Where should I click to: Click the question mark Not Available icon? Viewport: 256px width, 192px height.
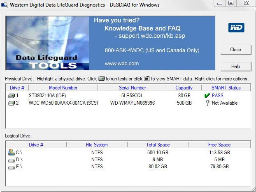pyautogui.click(x=207, y=103)
